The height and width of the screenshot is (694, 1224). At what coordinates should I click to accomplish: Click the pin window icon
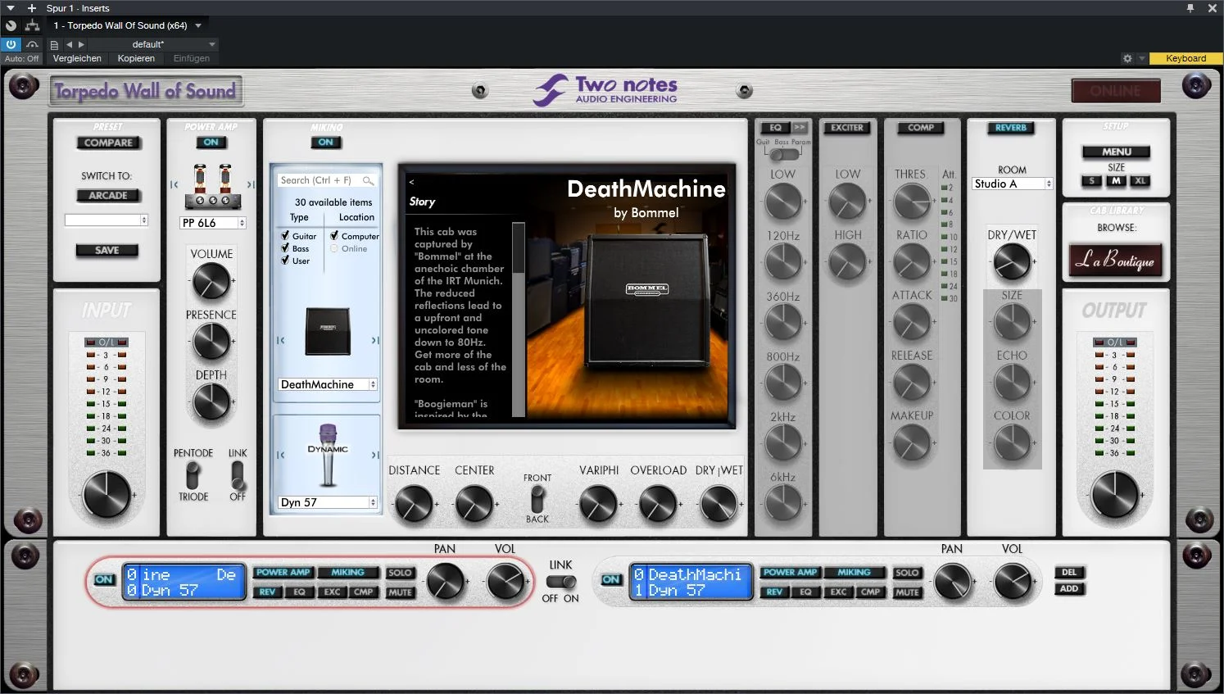point(1190,8)
